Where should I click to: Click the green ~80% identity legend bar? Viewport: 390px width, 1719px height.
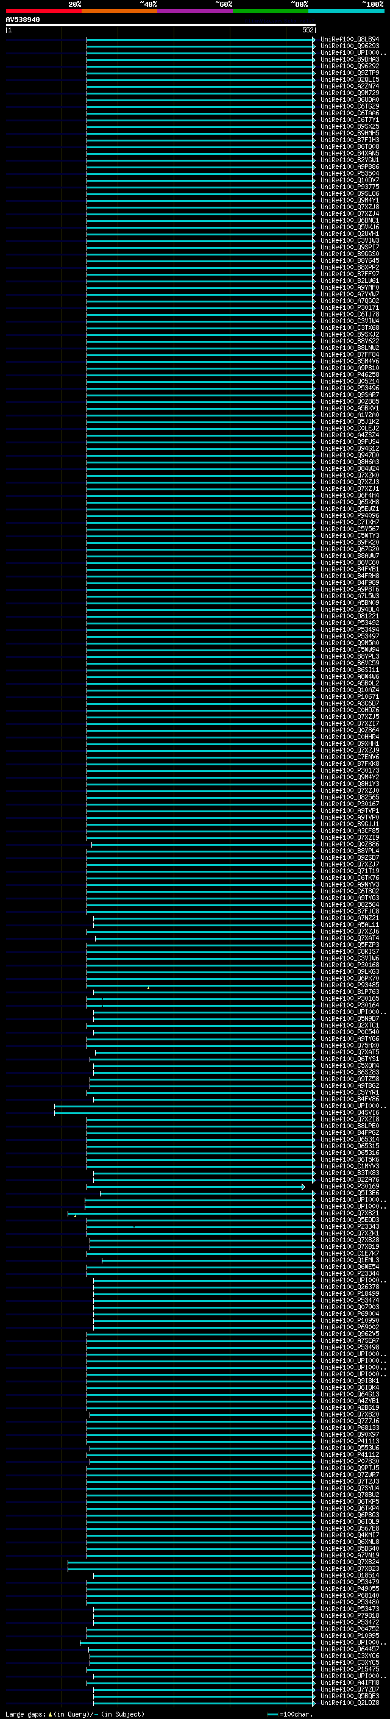click(x=271, y=11)
